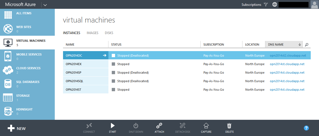Click the Capture icon
This screenshot has height=136, width=319.
click(206, 126)
